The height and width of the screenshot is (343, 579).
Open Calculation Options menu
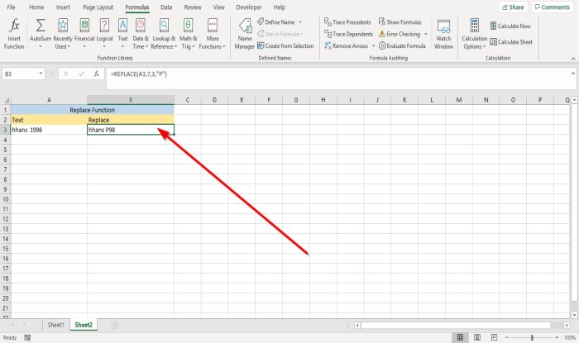click(x=475, y=34)
